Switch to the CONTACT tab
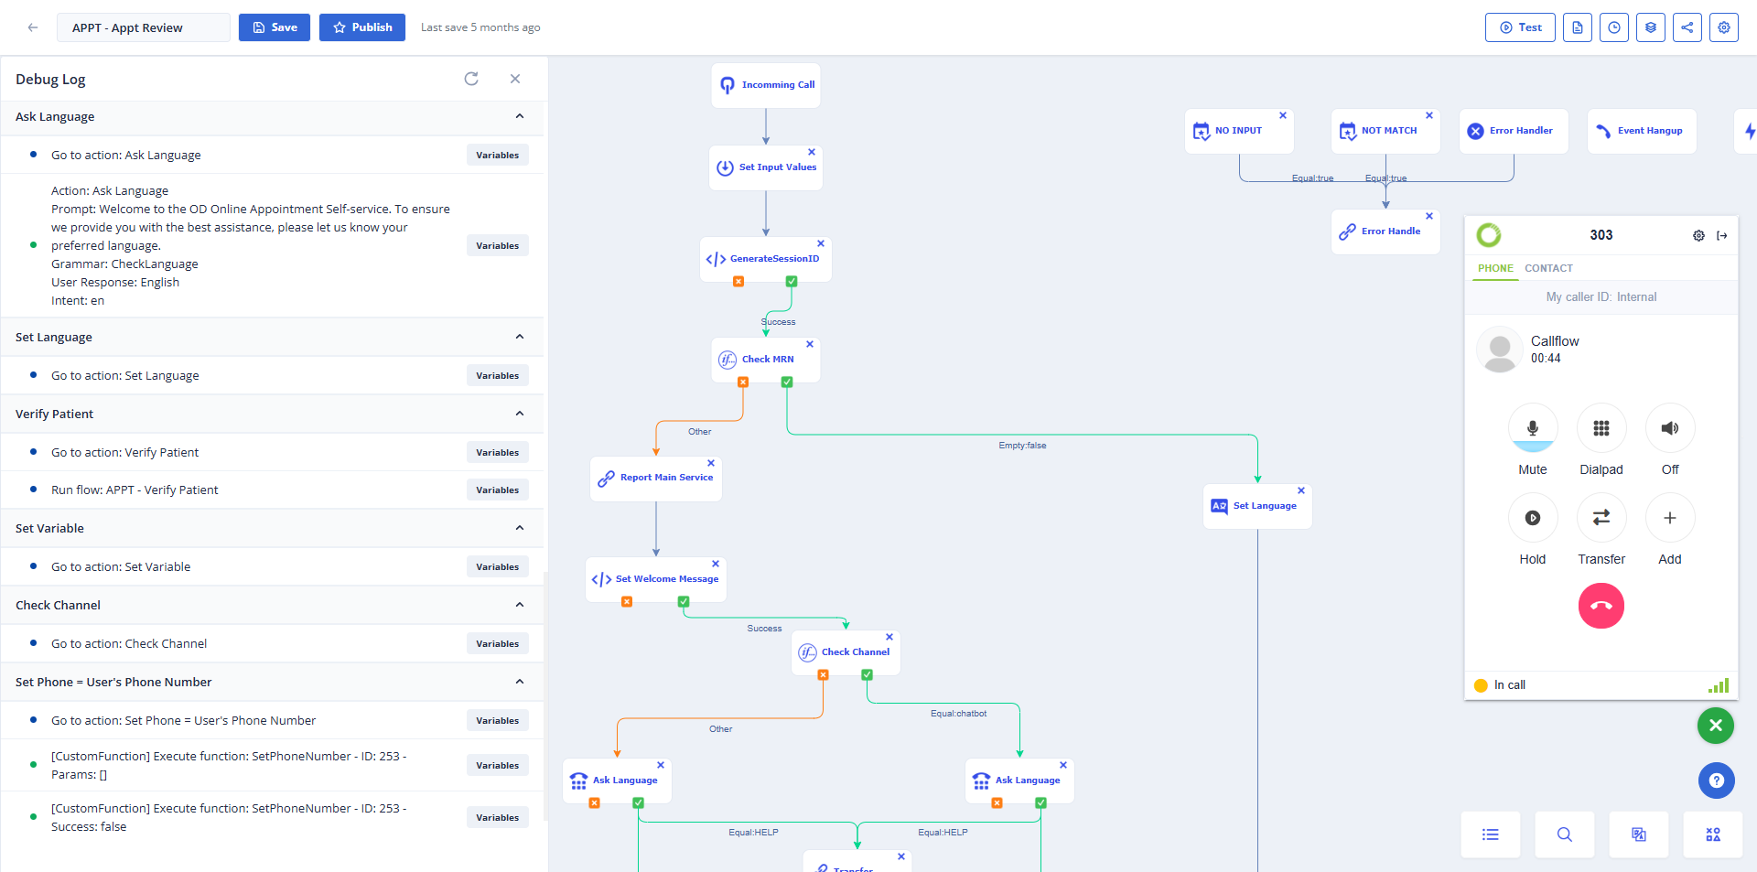Image resolution: width=1757 pixels, height=872 pixels. pyautogui.click(x=1548, y=268)
